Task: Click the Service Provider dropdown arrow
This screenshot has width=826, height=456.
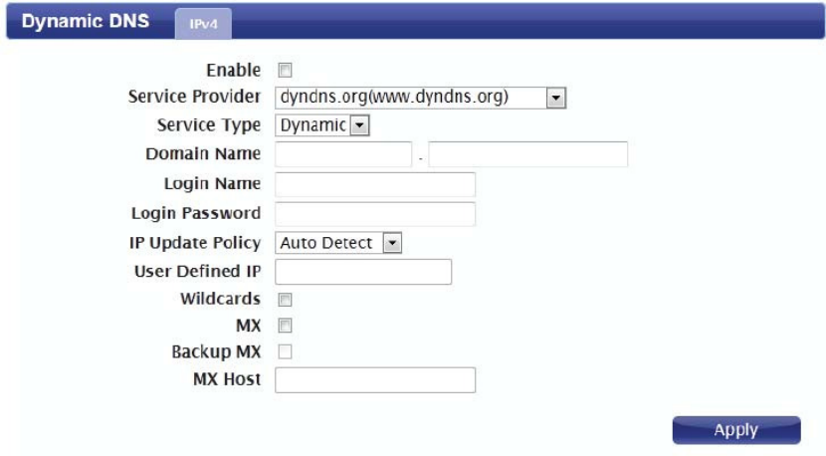Action: point(557,98)
